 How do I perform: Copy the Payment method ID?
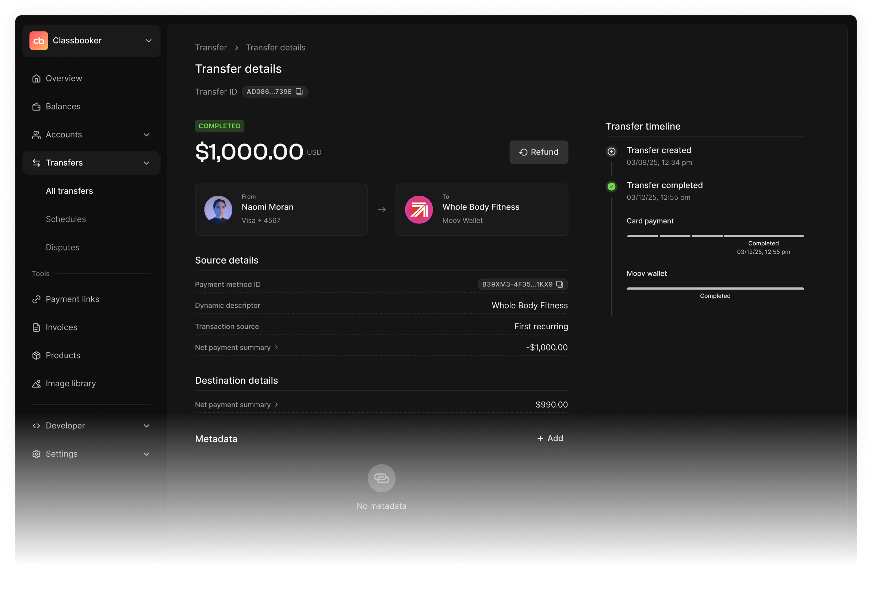pyautogui.click(x=559, y=284)
